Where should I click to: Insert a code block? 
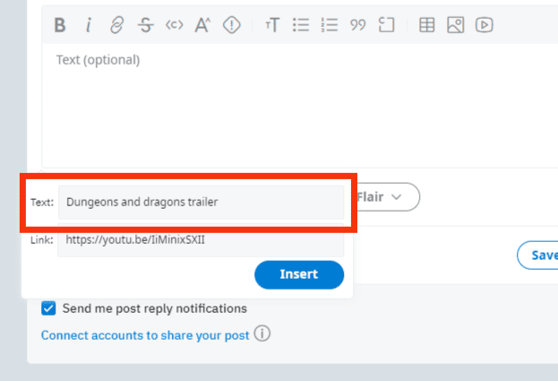386,25
